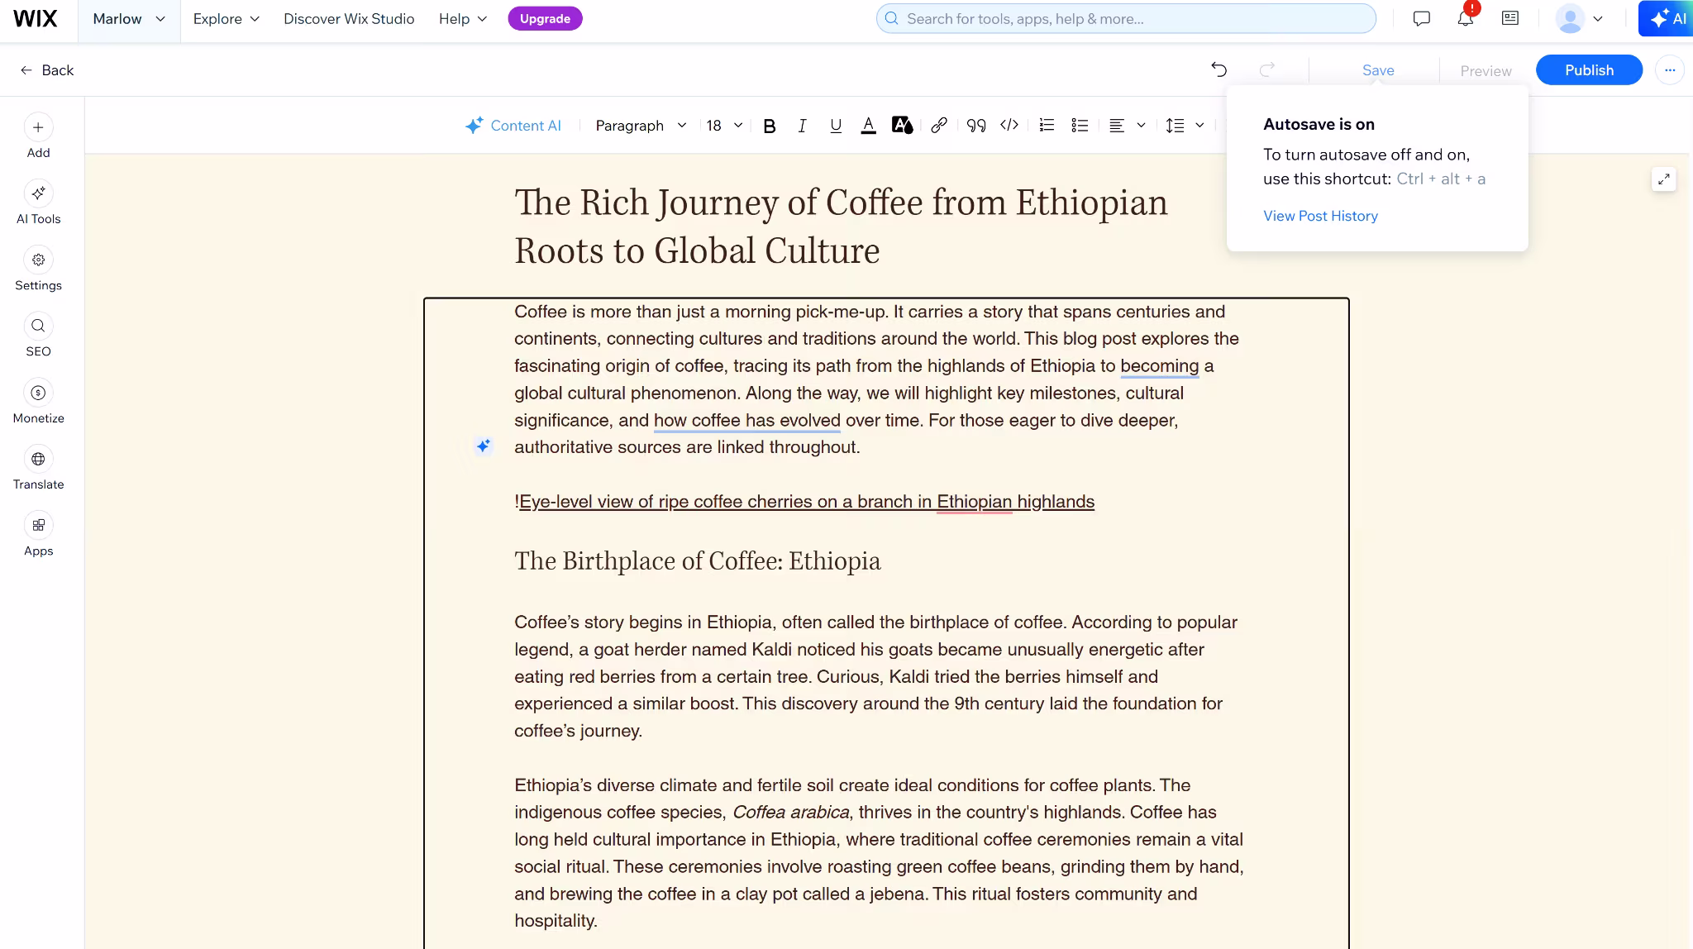Open post Settings in sidebar

coord(38,269)
